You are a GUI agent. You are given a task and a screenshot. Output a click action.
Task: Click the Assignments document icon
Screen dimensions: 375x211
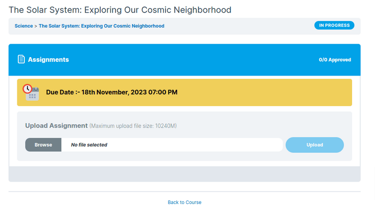click(21, 60)
